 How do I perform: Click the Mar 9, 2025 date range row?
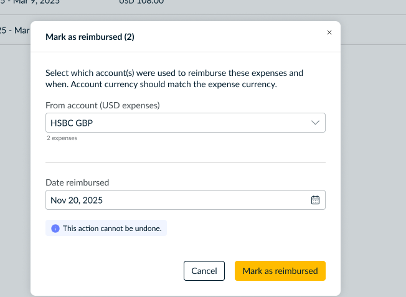(x=25, y=2)
